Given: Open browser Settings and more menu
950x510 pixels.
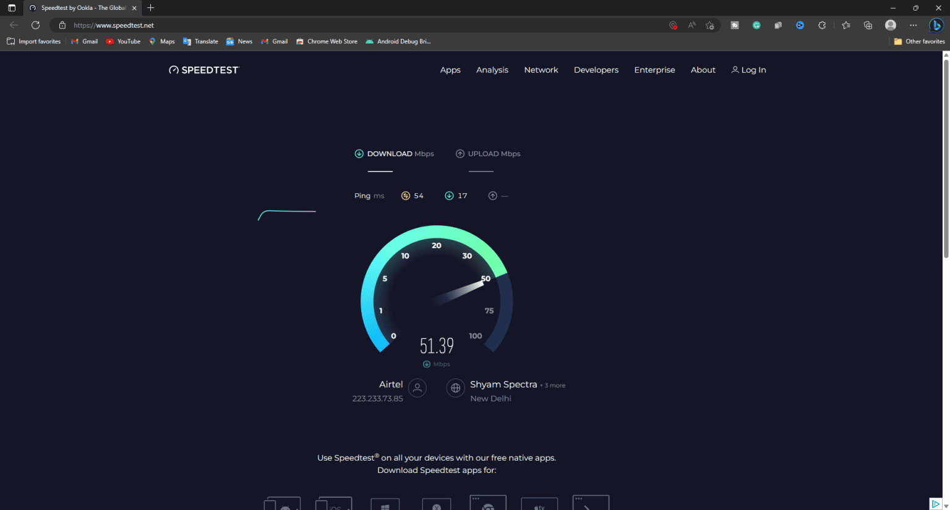Looking at the screenshot, I should 914,25.
